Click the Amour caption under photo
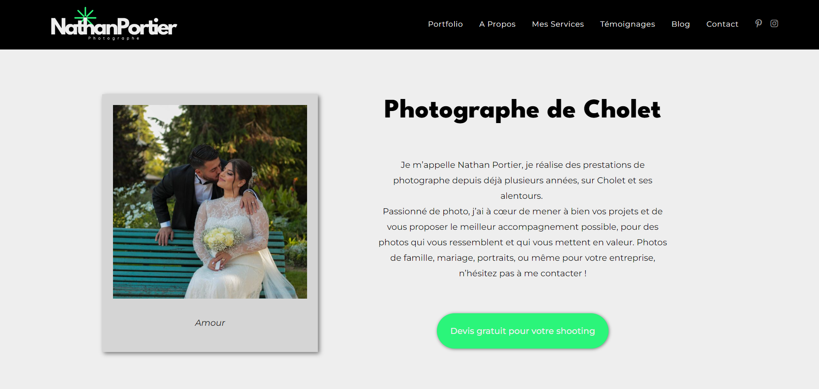The image size is (819, 389). (x=210, y=323)
